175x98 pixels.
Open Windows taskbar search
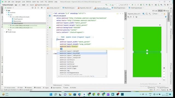coord(56,94)
